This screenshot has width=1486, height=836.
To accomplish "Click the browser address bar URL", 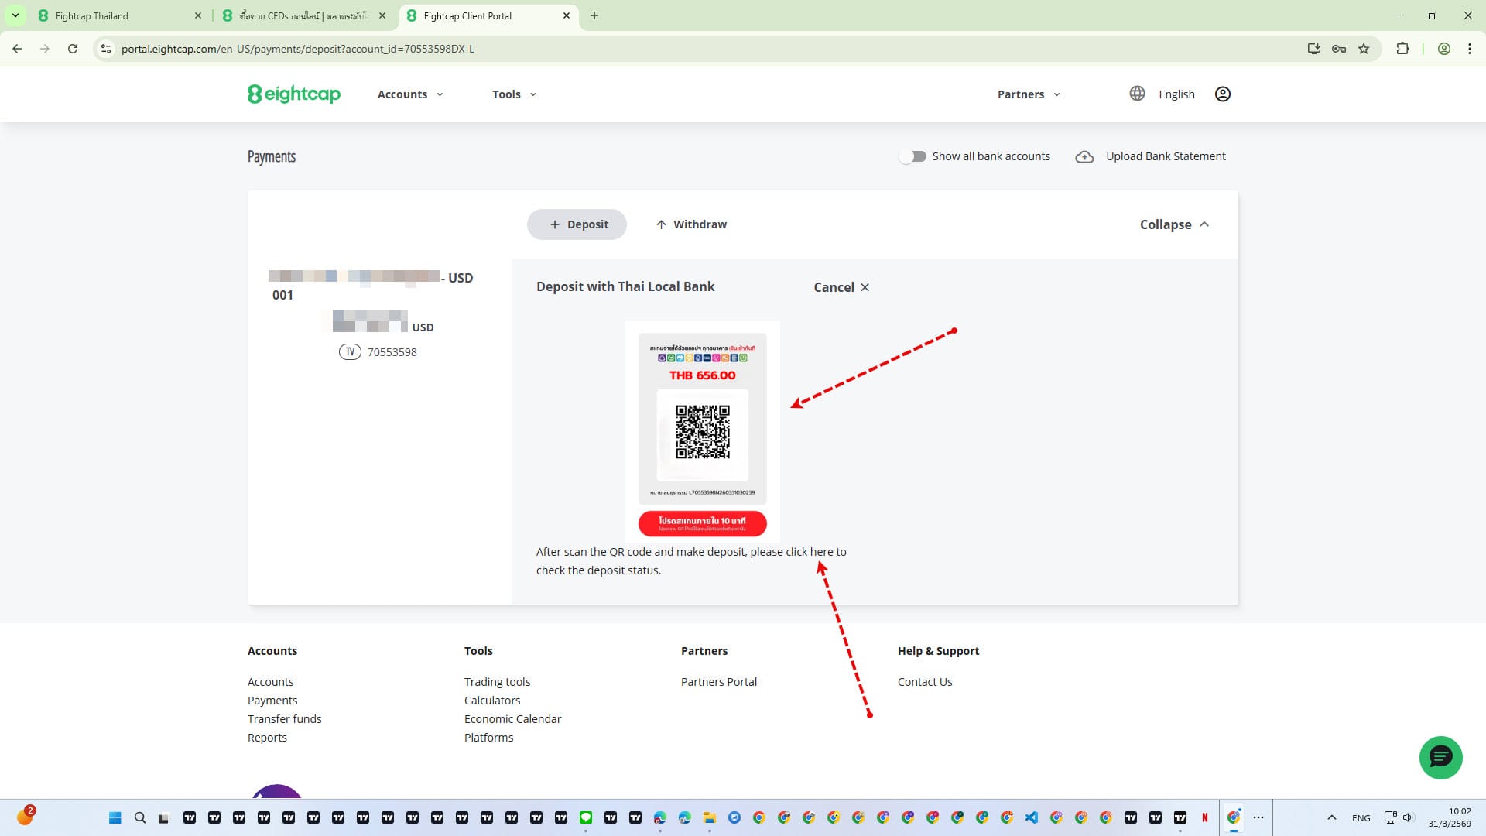I will tap(297, 49).
